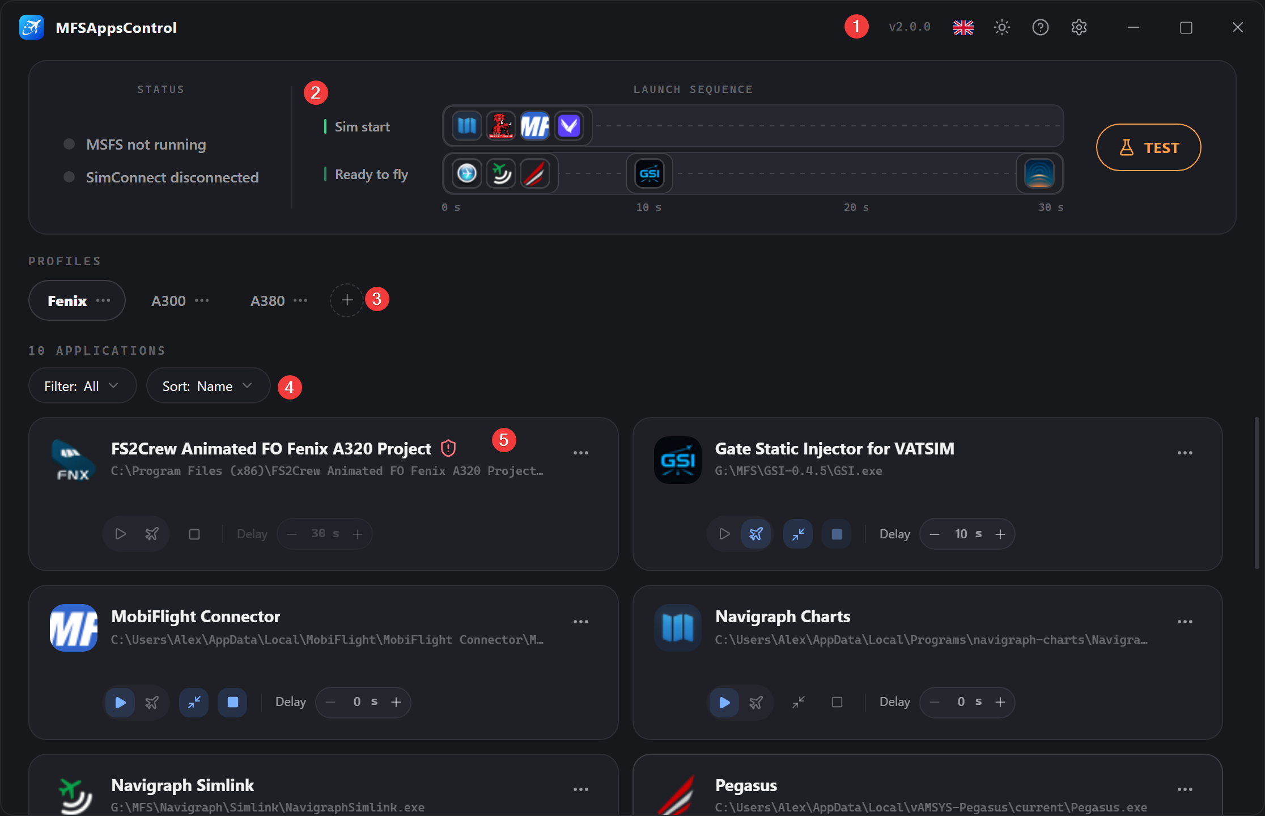Open more options for Gate Static Injector card

[x=1185, y=453]
